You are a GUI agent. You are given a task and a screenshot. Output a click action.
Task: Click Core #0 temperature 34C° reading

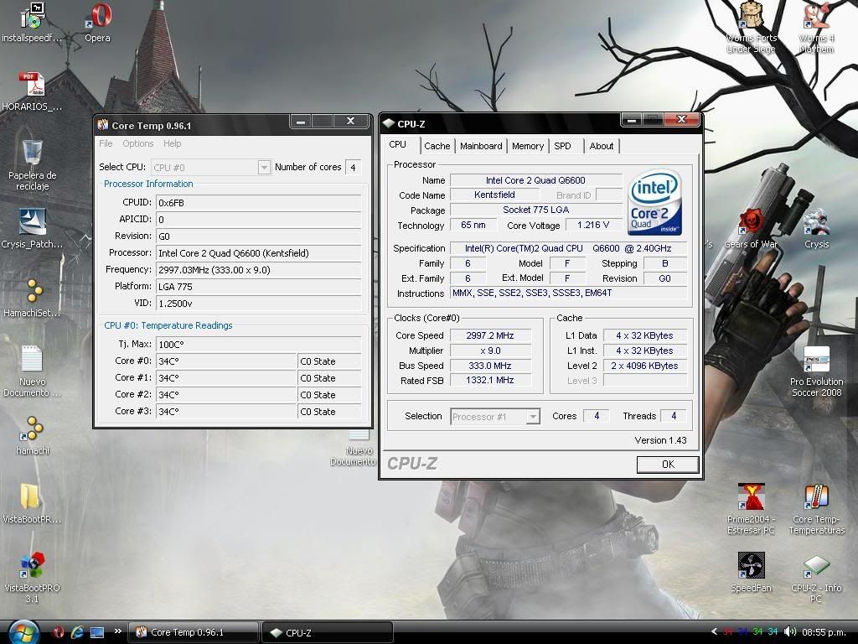pyautogui.click(x=226, y=361)
